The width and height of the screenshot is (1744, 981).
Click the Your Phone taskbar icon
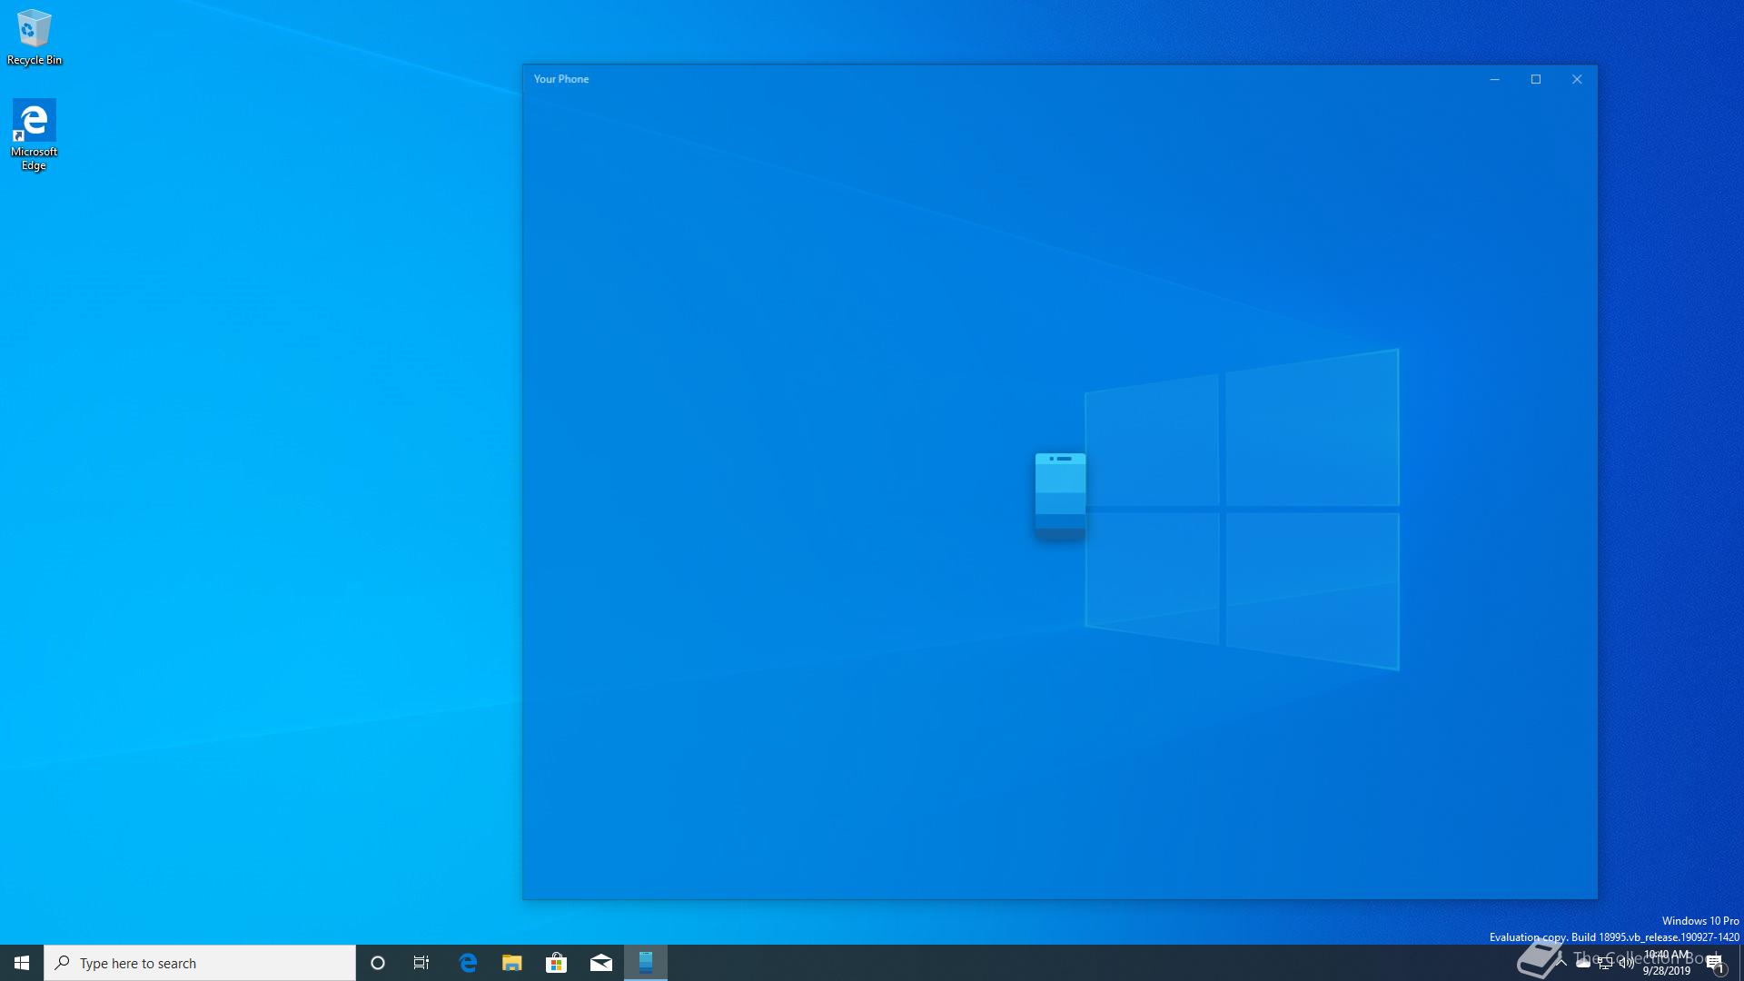pos(646,963)
